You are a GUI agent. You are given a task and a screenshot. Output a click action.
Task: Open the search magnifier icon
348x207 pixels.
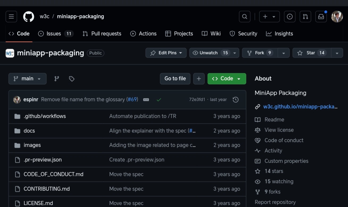pyautogui.click(x=245, y=16)
